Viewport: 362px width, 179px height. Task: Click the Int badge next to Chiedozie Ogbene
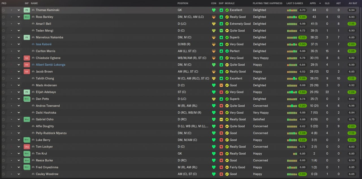tap(27, 58)
